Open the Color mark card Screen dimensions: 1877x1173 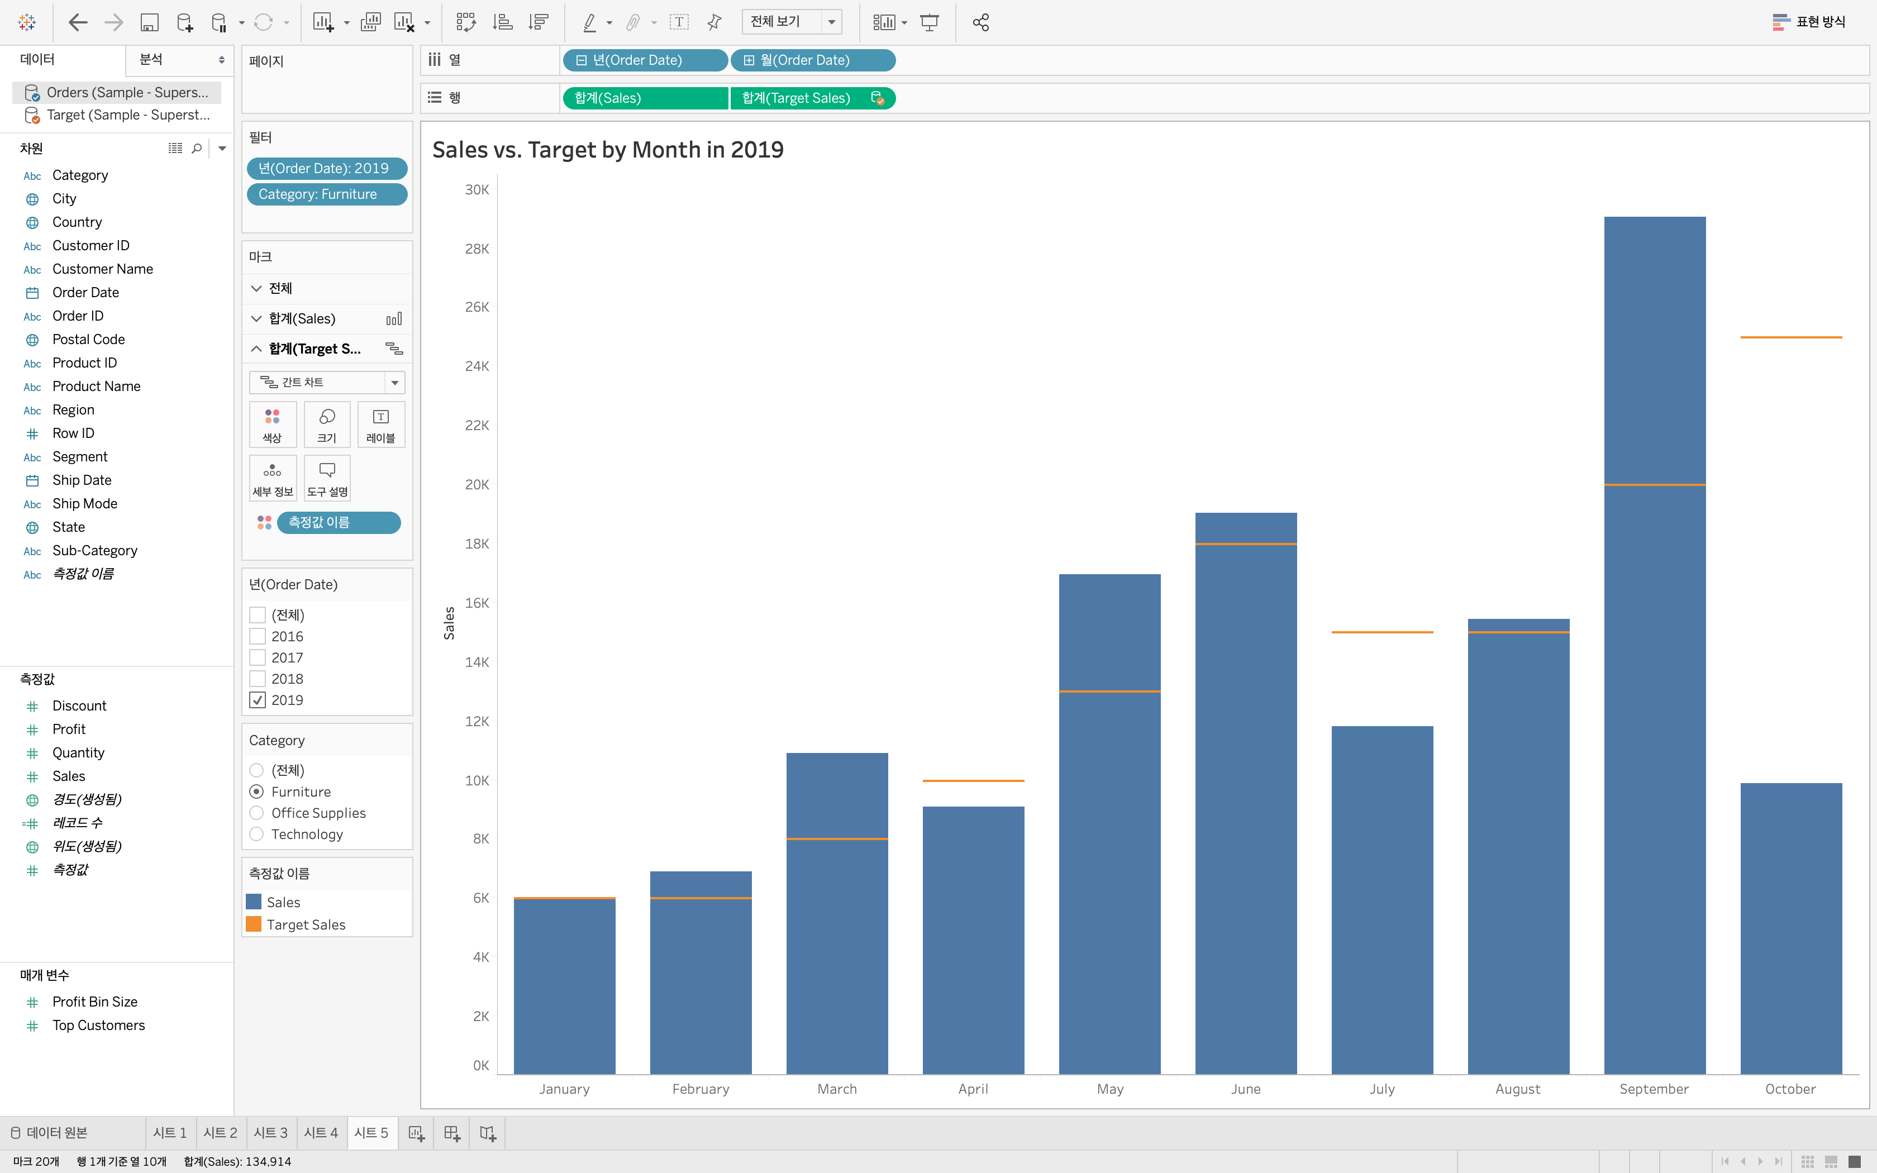point(272,425)
